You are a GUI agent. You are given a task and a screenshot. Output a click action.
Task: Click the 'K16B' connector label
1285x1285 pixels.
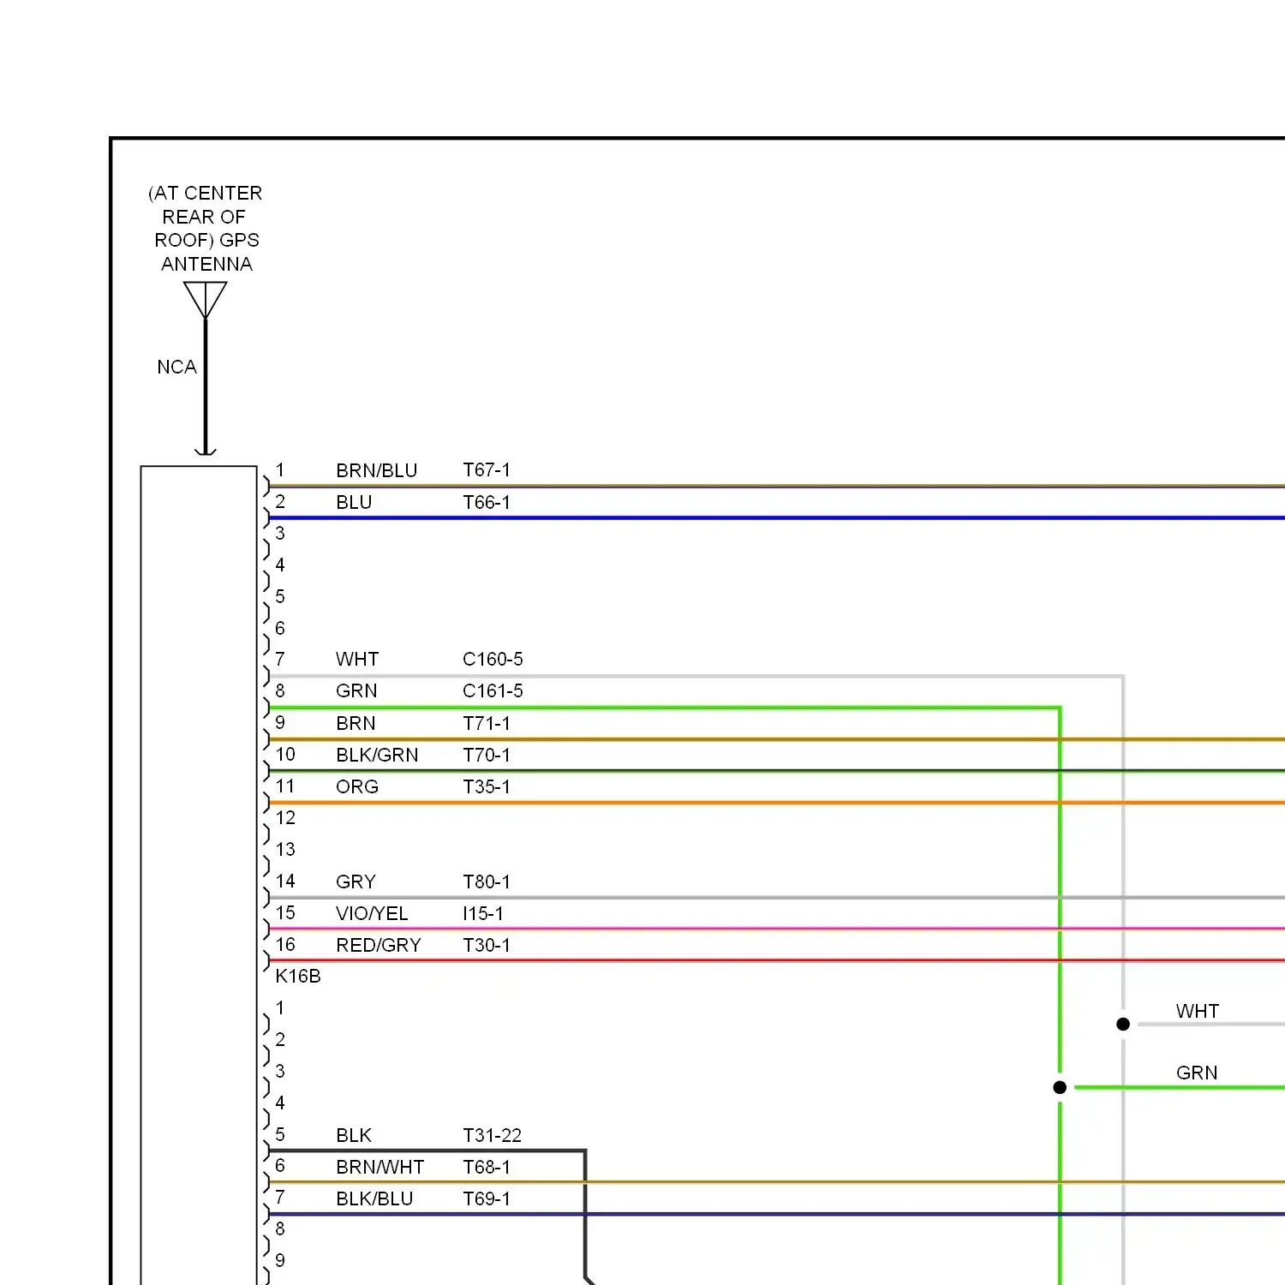[x=298, y=977]
